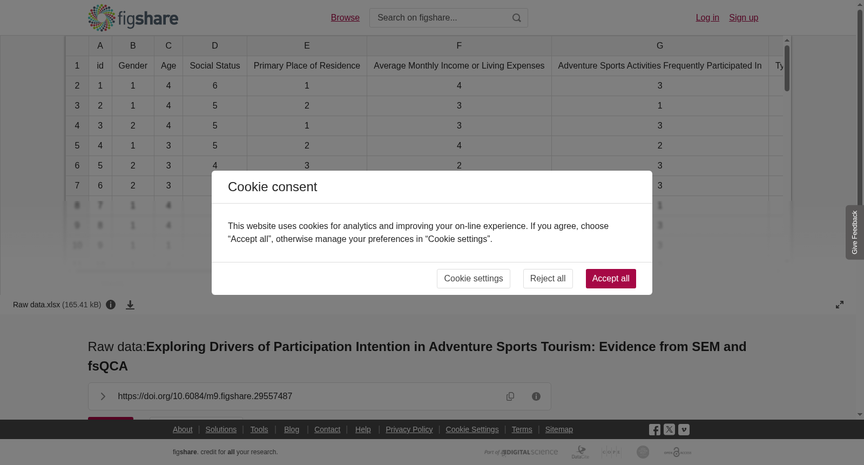The height and width of the screenshot is (465, 864).
Task: Click the Sign up link
Action: 744,18
